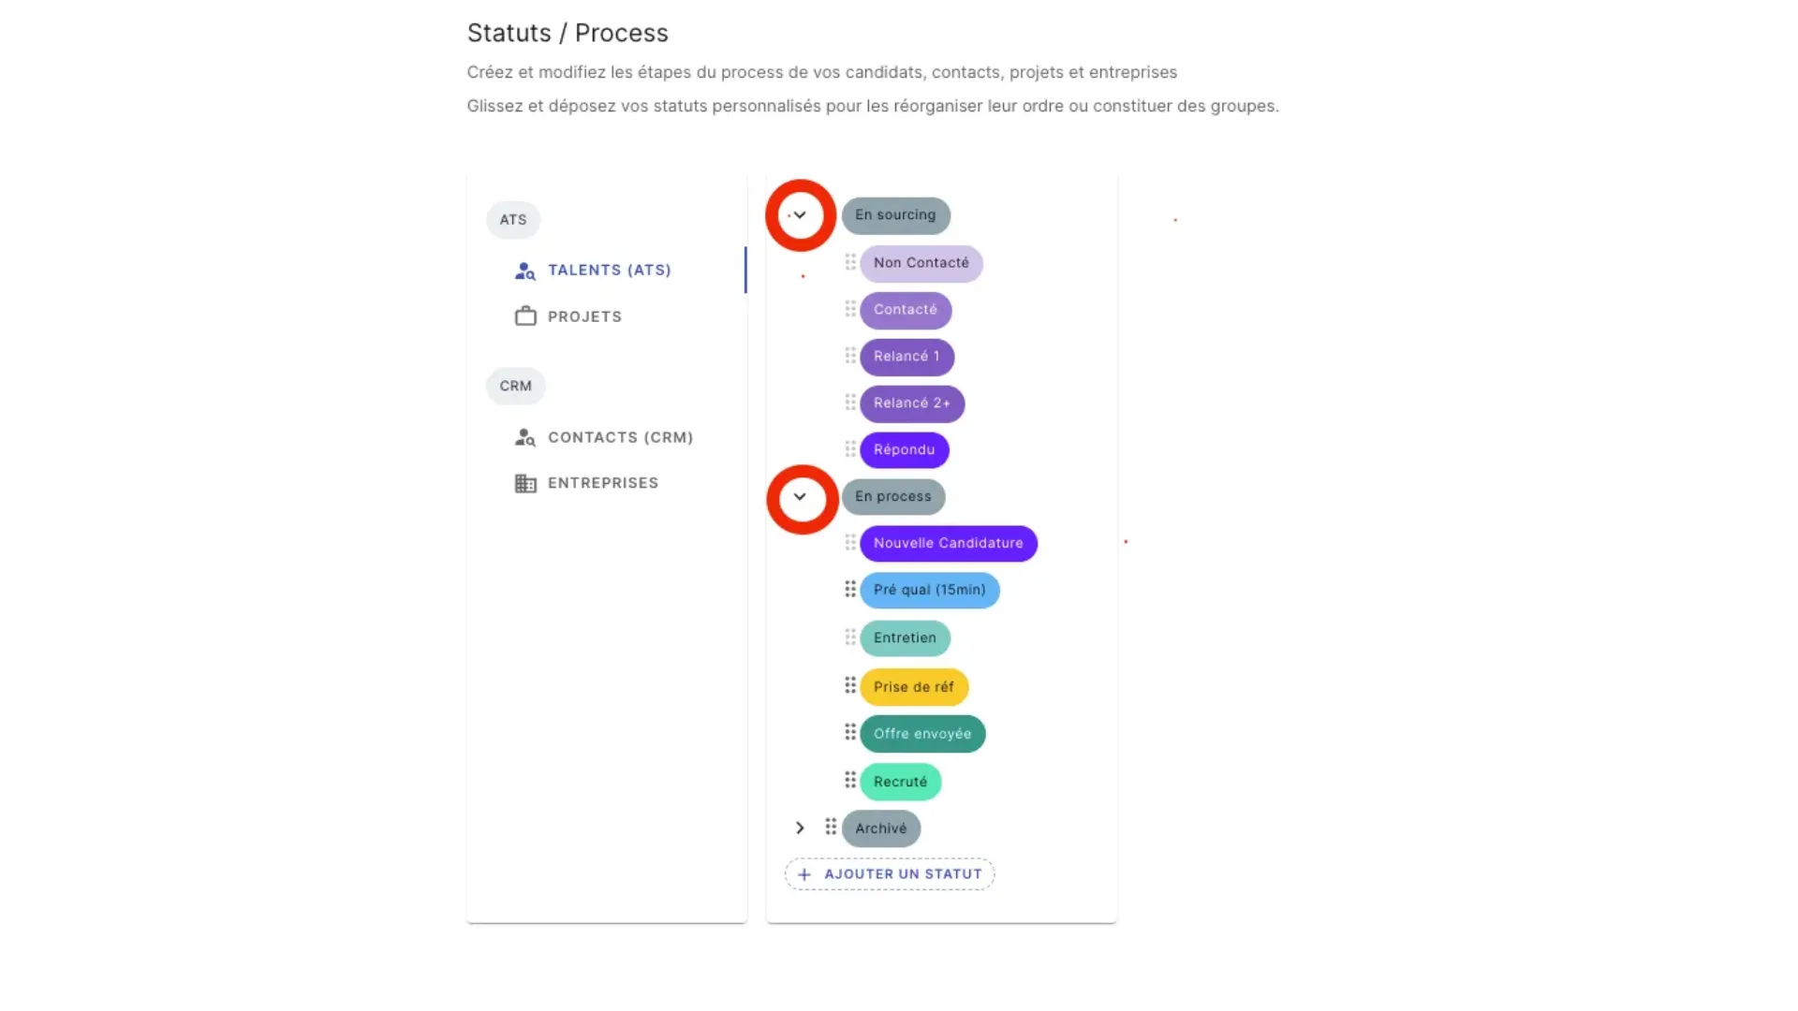The width and height of the screenshot is (1798, 1011).
Task: Switch to the ENTREPRISES section
Action: (x=602, y=483)
